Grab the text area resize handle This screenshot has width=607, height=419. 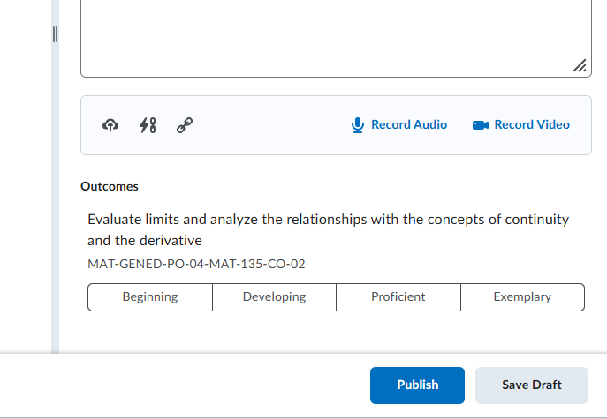580,66
